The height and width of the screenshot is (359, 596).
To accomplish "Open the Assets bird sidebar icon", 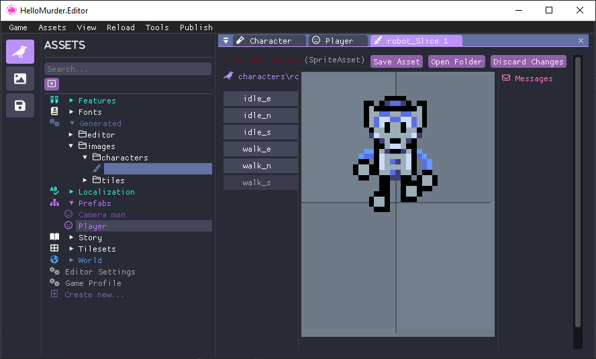I will point(20,52).
